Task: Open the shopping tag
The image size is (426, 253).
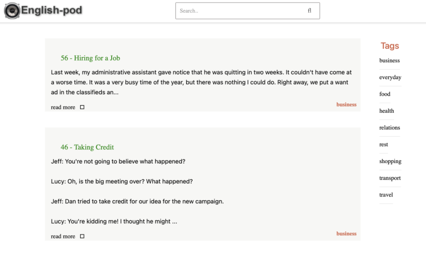Action: (390, 161)
